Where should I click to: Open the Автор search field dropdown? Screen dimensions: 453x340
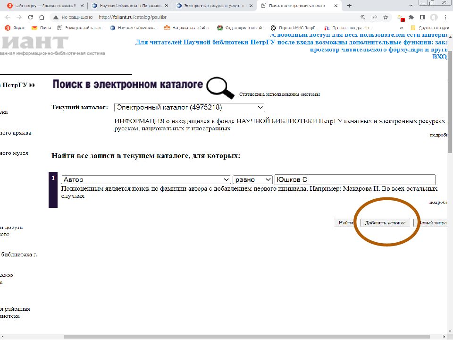point(146,180)
